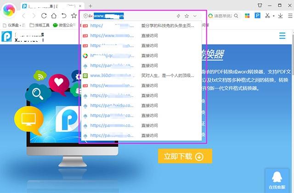This screenshot has height=193, width=294.
Task: Click the 立即下载 download button
Action: coord(185,156)
